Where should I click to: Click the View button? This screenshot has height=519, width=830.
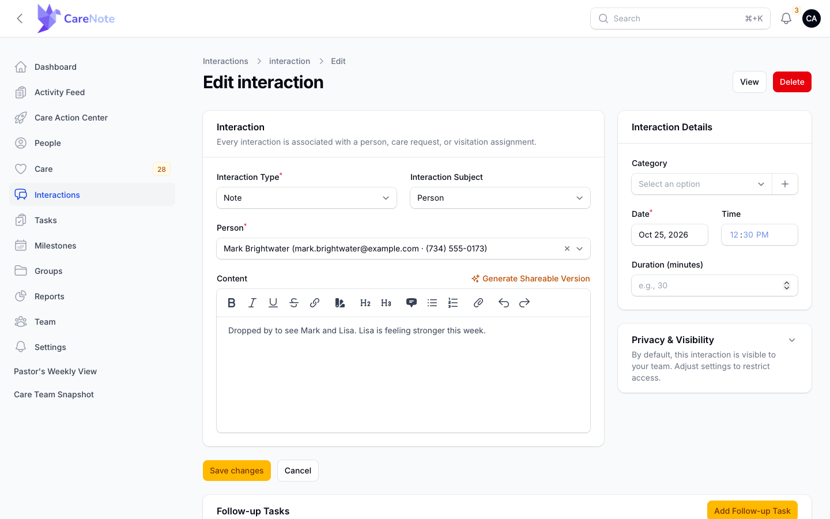749,82
